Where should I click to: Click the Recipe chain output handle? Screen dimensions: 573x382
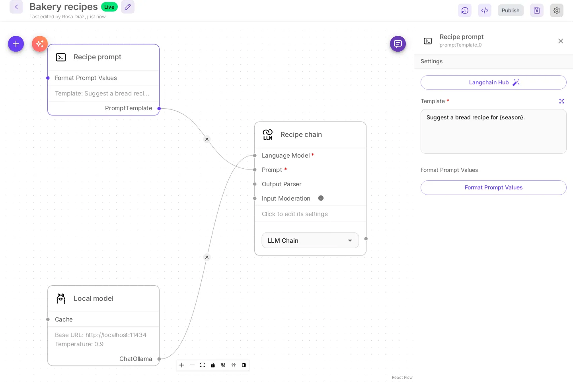[x=366, y=239]
